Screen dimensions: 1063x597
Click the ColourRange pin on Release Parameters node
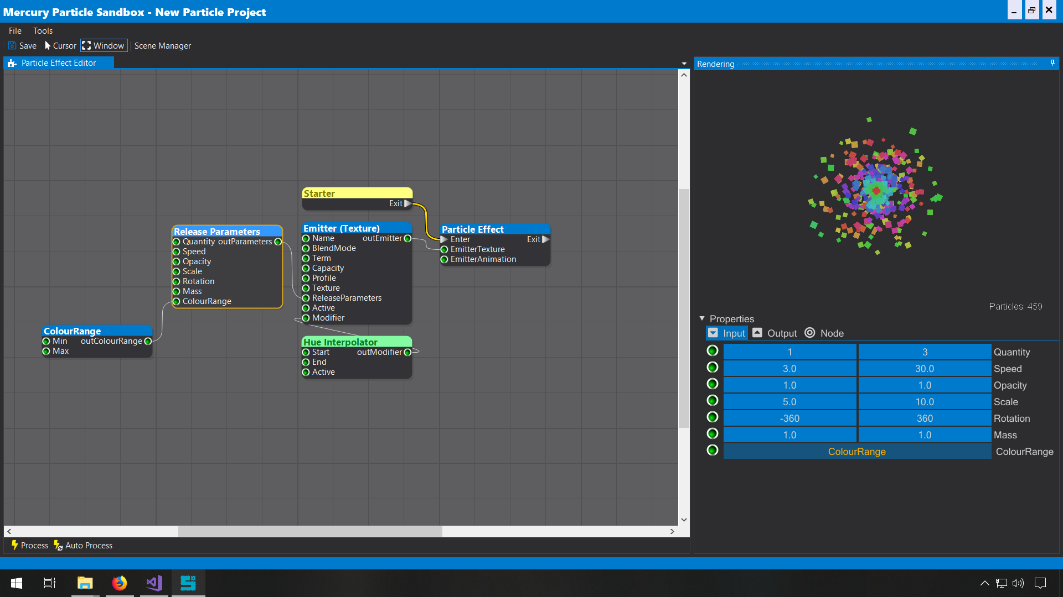click(x=176, y=301)
